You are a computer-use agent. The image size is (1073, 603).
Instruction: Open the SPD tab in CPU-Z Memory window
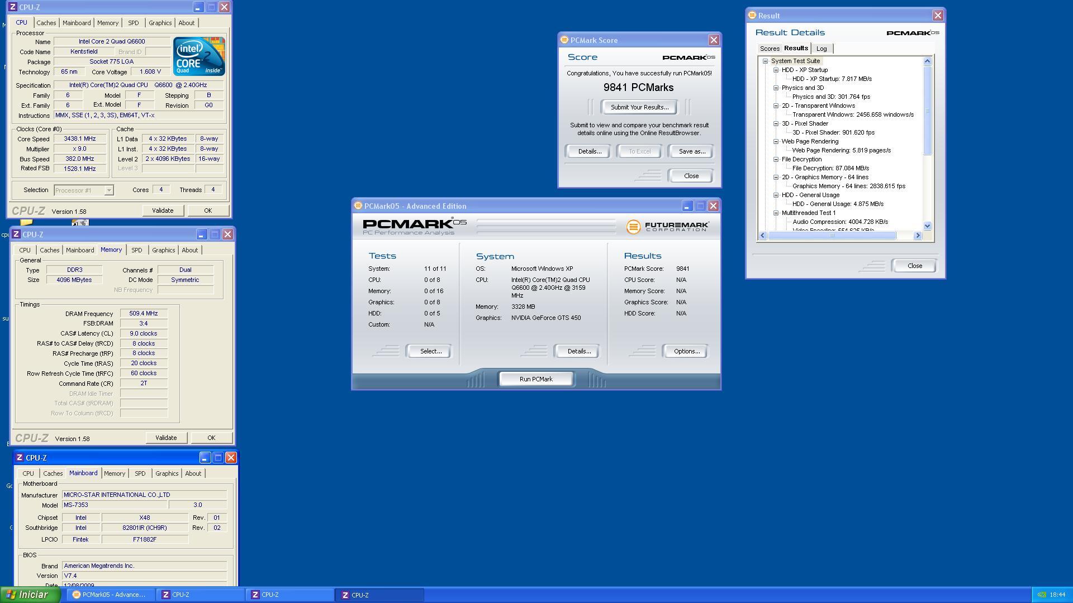136,250
